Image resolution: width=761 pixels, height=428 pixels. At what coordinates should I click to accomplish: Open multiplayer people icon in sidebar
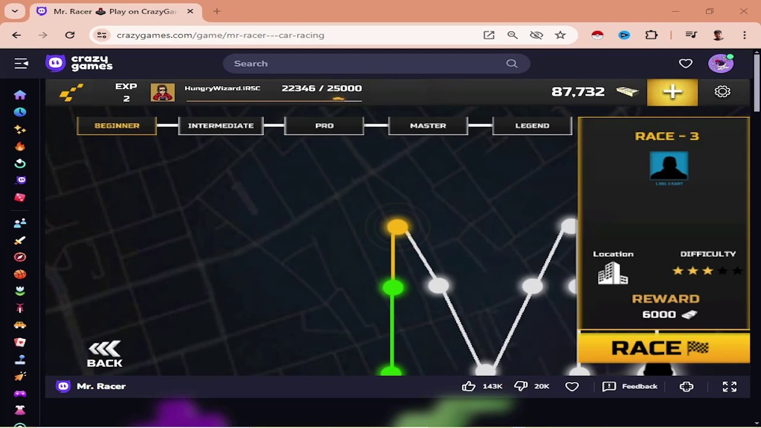(20, 223)
